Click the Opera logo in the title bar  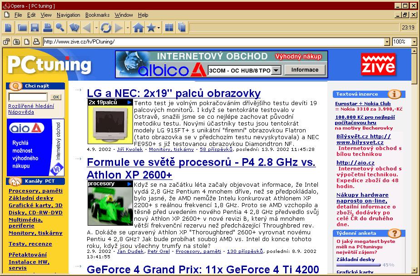pyautogui.click(x=6, y=5)
